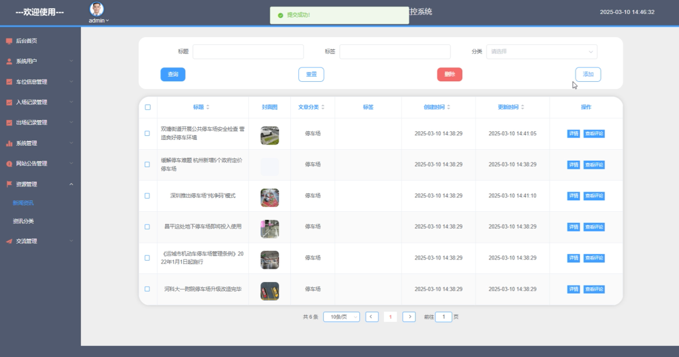
Task: Expand the 交流管理 menu chevron
Action: [72, 241]
